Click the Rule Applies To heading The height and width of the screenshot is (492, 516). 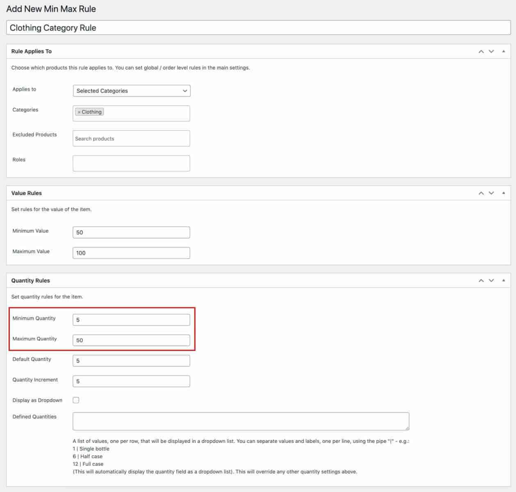point(32,51)
